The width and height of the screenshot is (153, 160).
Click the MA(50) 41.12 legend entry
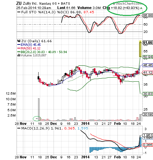click(x=29, y=48)
